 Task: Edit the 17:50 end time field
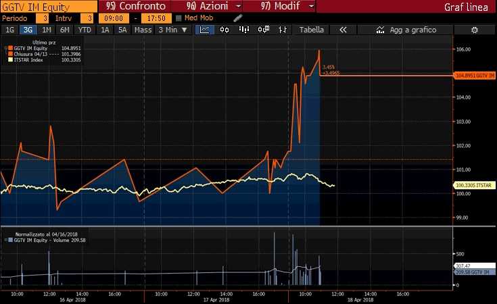(x=156, y=18)
